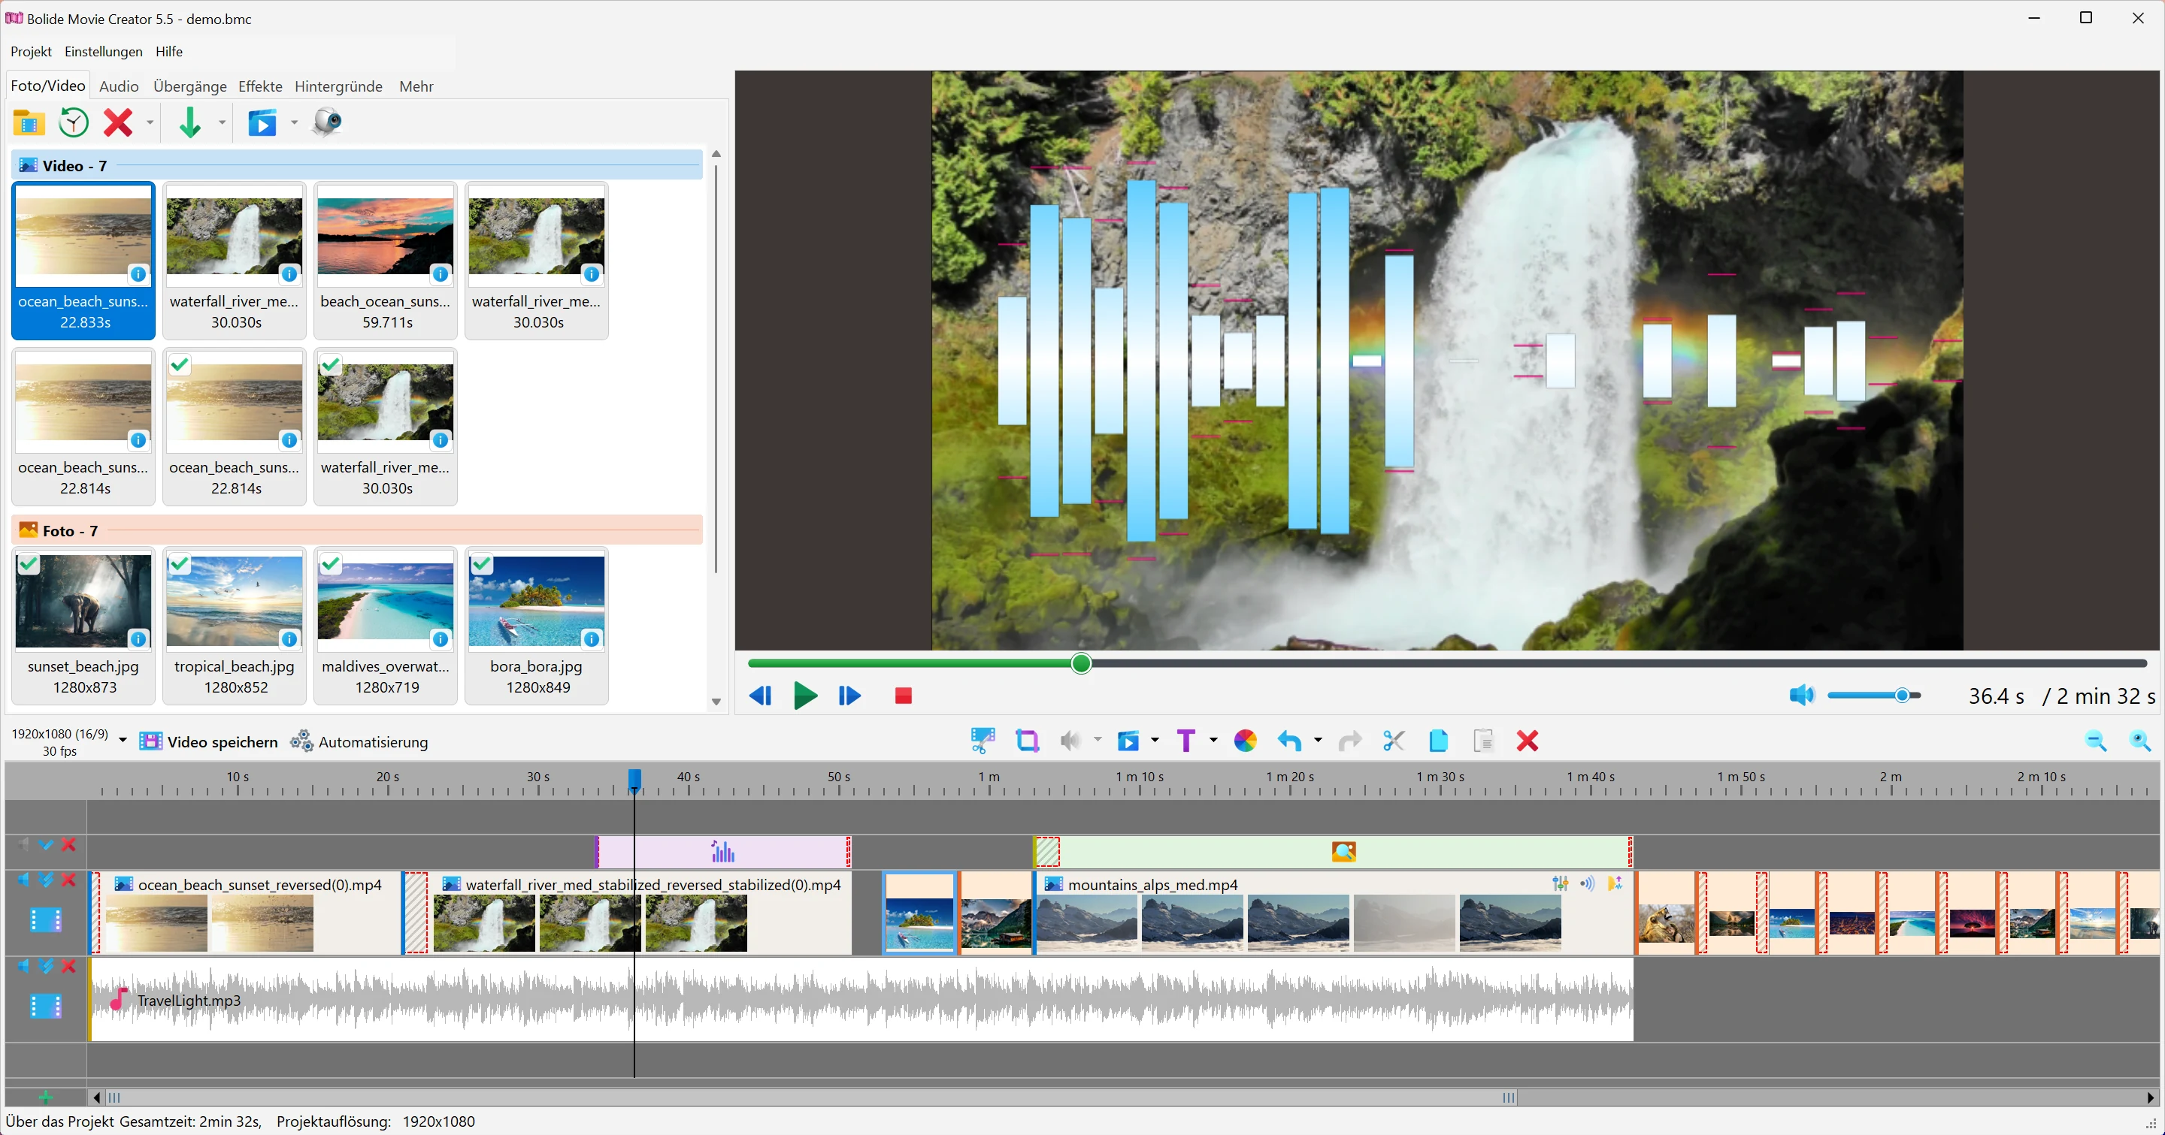Viewport: 2165px width, 1135px height.
Task: Click the copy icon in timeline toolbar
Action: (x=1438, y=741)
